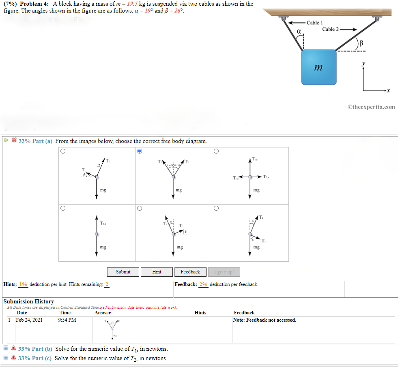Click the Submit button
This screenshot has width=398, height=367.
pos(123,272)
